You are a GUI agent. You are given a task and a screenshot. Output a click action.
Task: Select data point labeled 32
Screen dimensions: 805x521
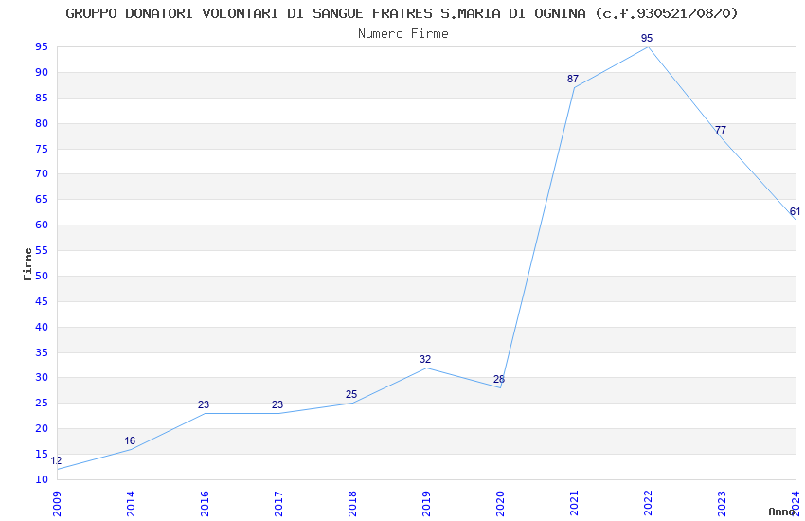coord(425,359)
